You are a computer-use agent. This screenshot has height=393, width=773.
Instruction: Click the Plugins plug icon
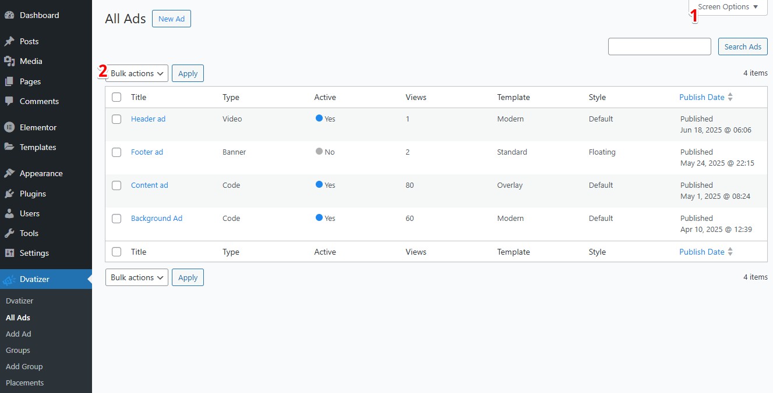(x=9, y=194)
